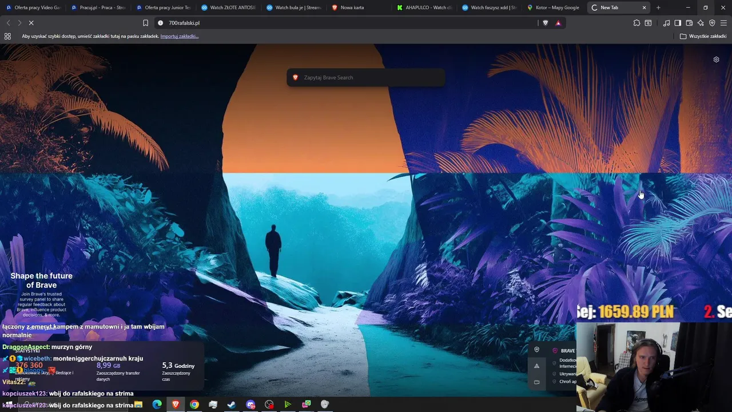
Task: Click the Shape the future of Brave heading
Action: [x=41, y=280]
